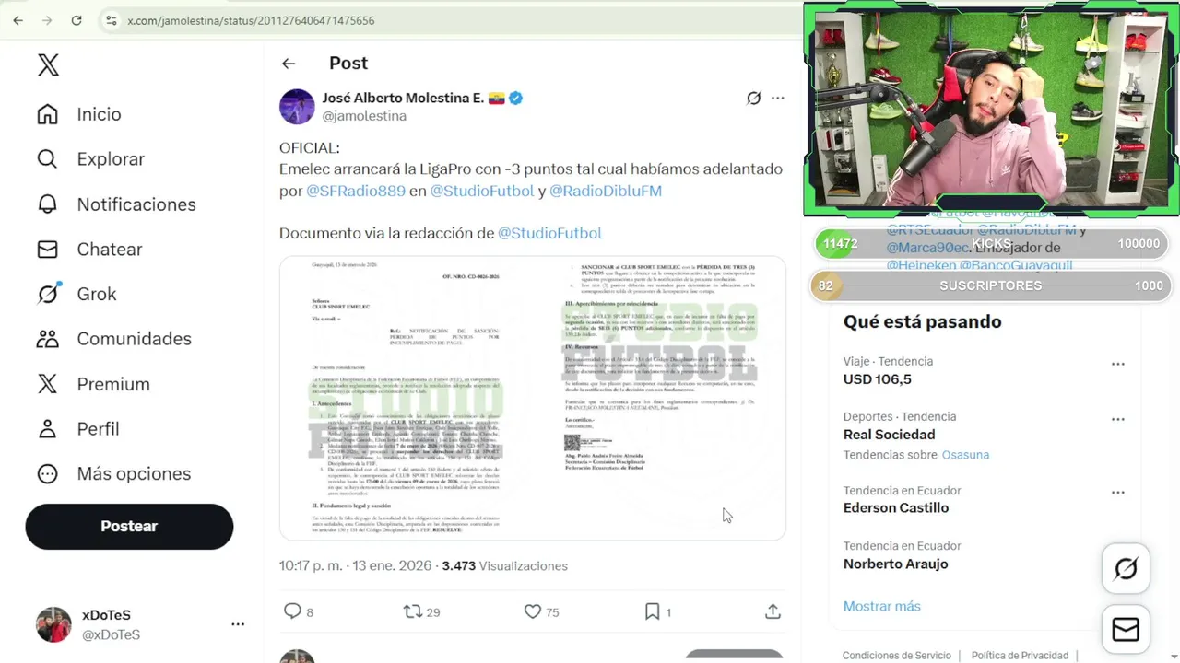Go back with the Post arrow
1180x663 pixels.
289,64
